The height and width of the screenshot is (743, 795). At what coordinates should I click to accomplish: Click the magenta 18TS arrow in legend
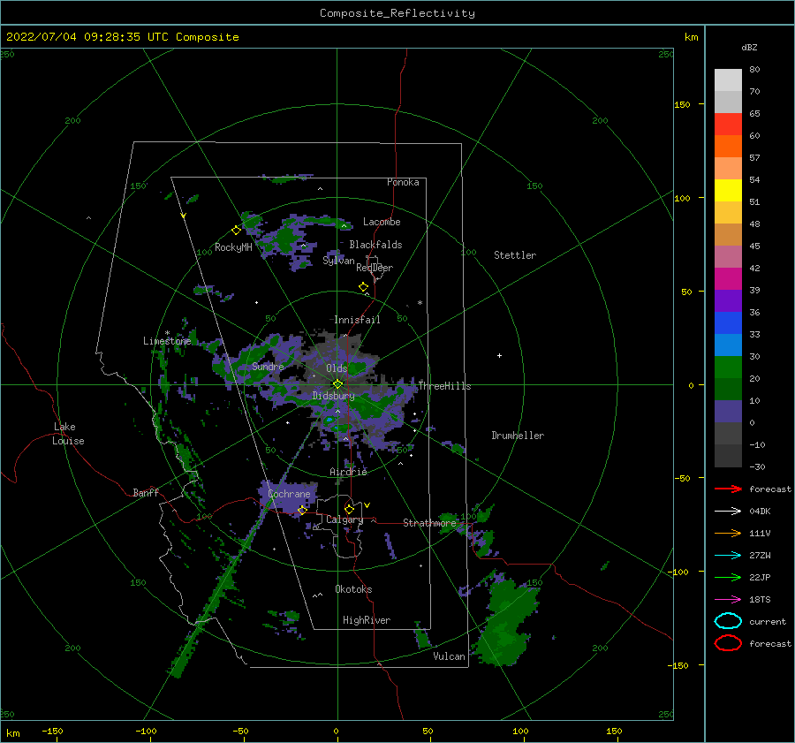click(728, 600)
